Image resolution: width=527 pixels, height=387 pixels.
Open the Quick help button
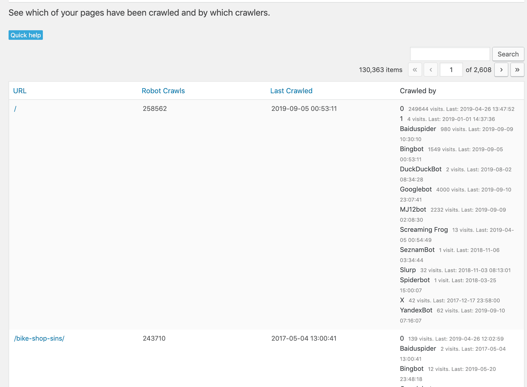coord(26,35)
